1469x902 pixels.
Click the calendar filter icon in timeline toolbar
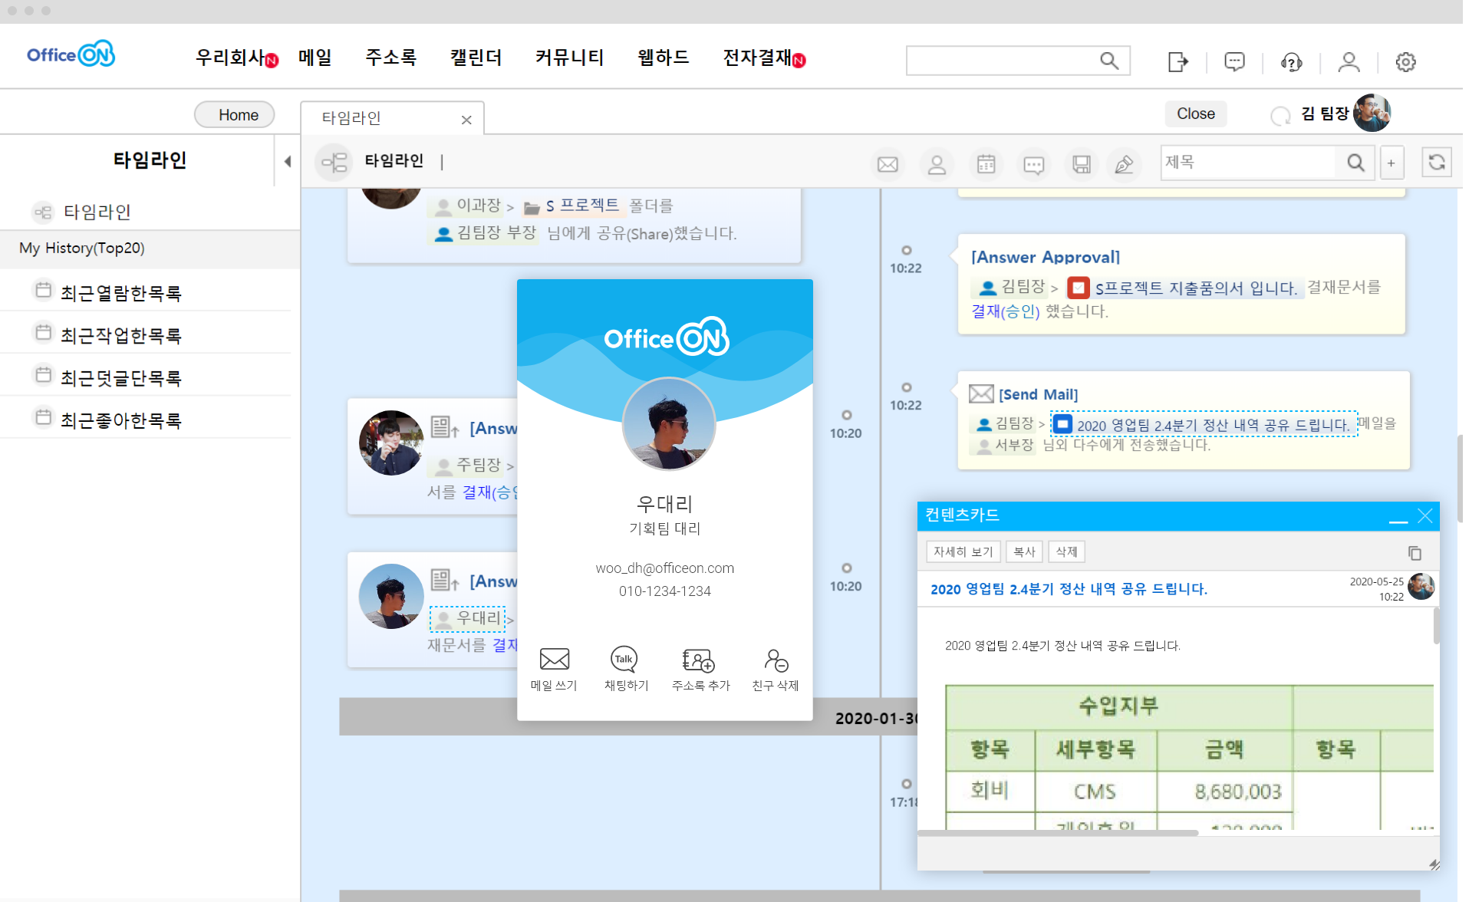click(986, 164)
